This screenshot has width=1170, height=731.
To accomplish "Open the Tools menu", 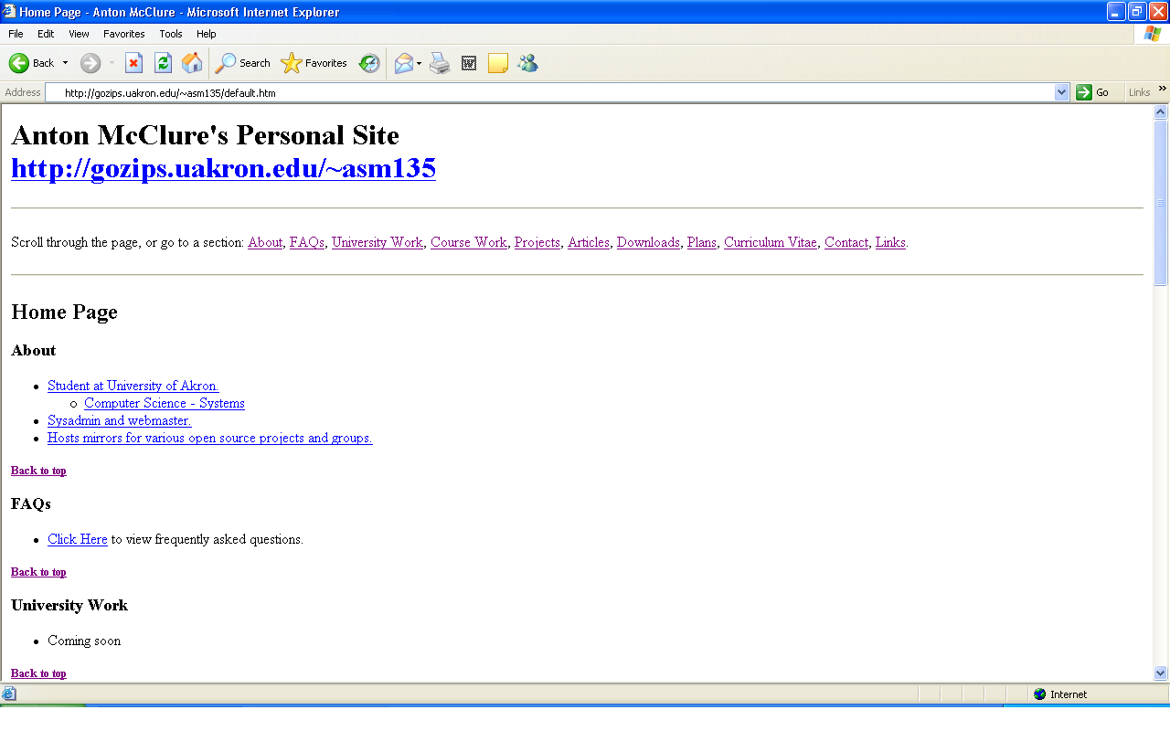I will tap(171, 34).
